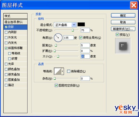
Task: Close the 图层样式 dialog
Action: pyautogui.click(x=134, y=5)
